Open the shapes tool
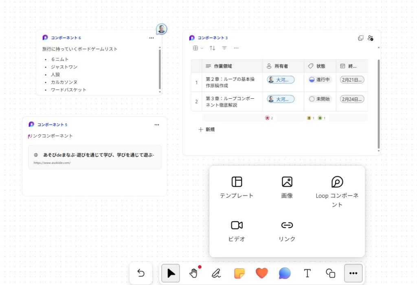The width and height of the screenshot is (417, 285). point(330,273)
